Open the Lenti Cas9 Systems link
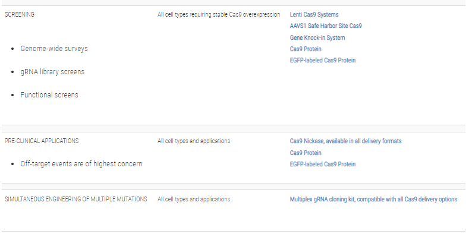The width and height of the screenshot is (472, 234). tap(314, 14)
